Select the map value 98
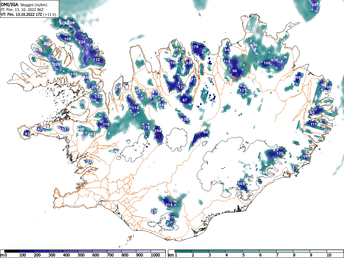 (x=206, y=132)
